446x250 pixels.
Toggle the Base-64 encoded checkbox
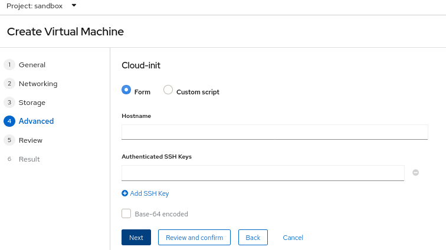[x=126, y=214]
